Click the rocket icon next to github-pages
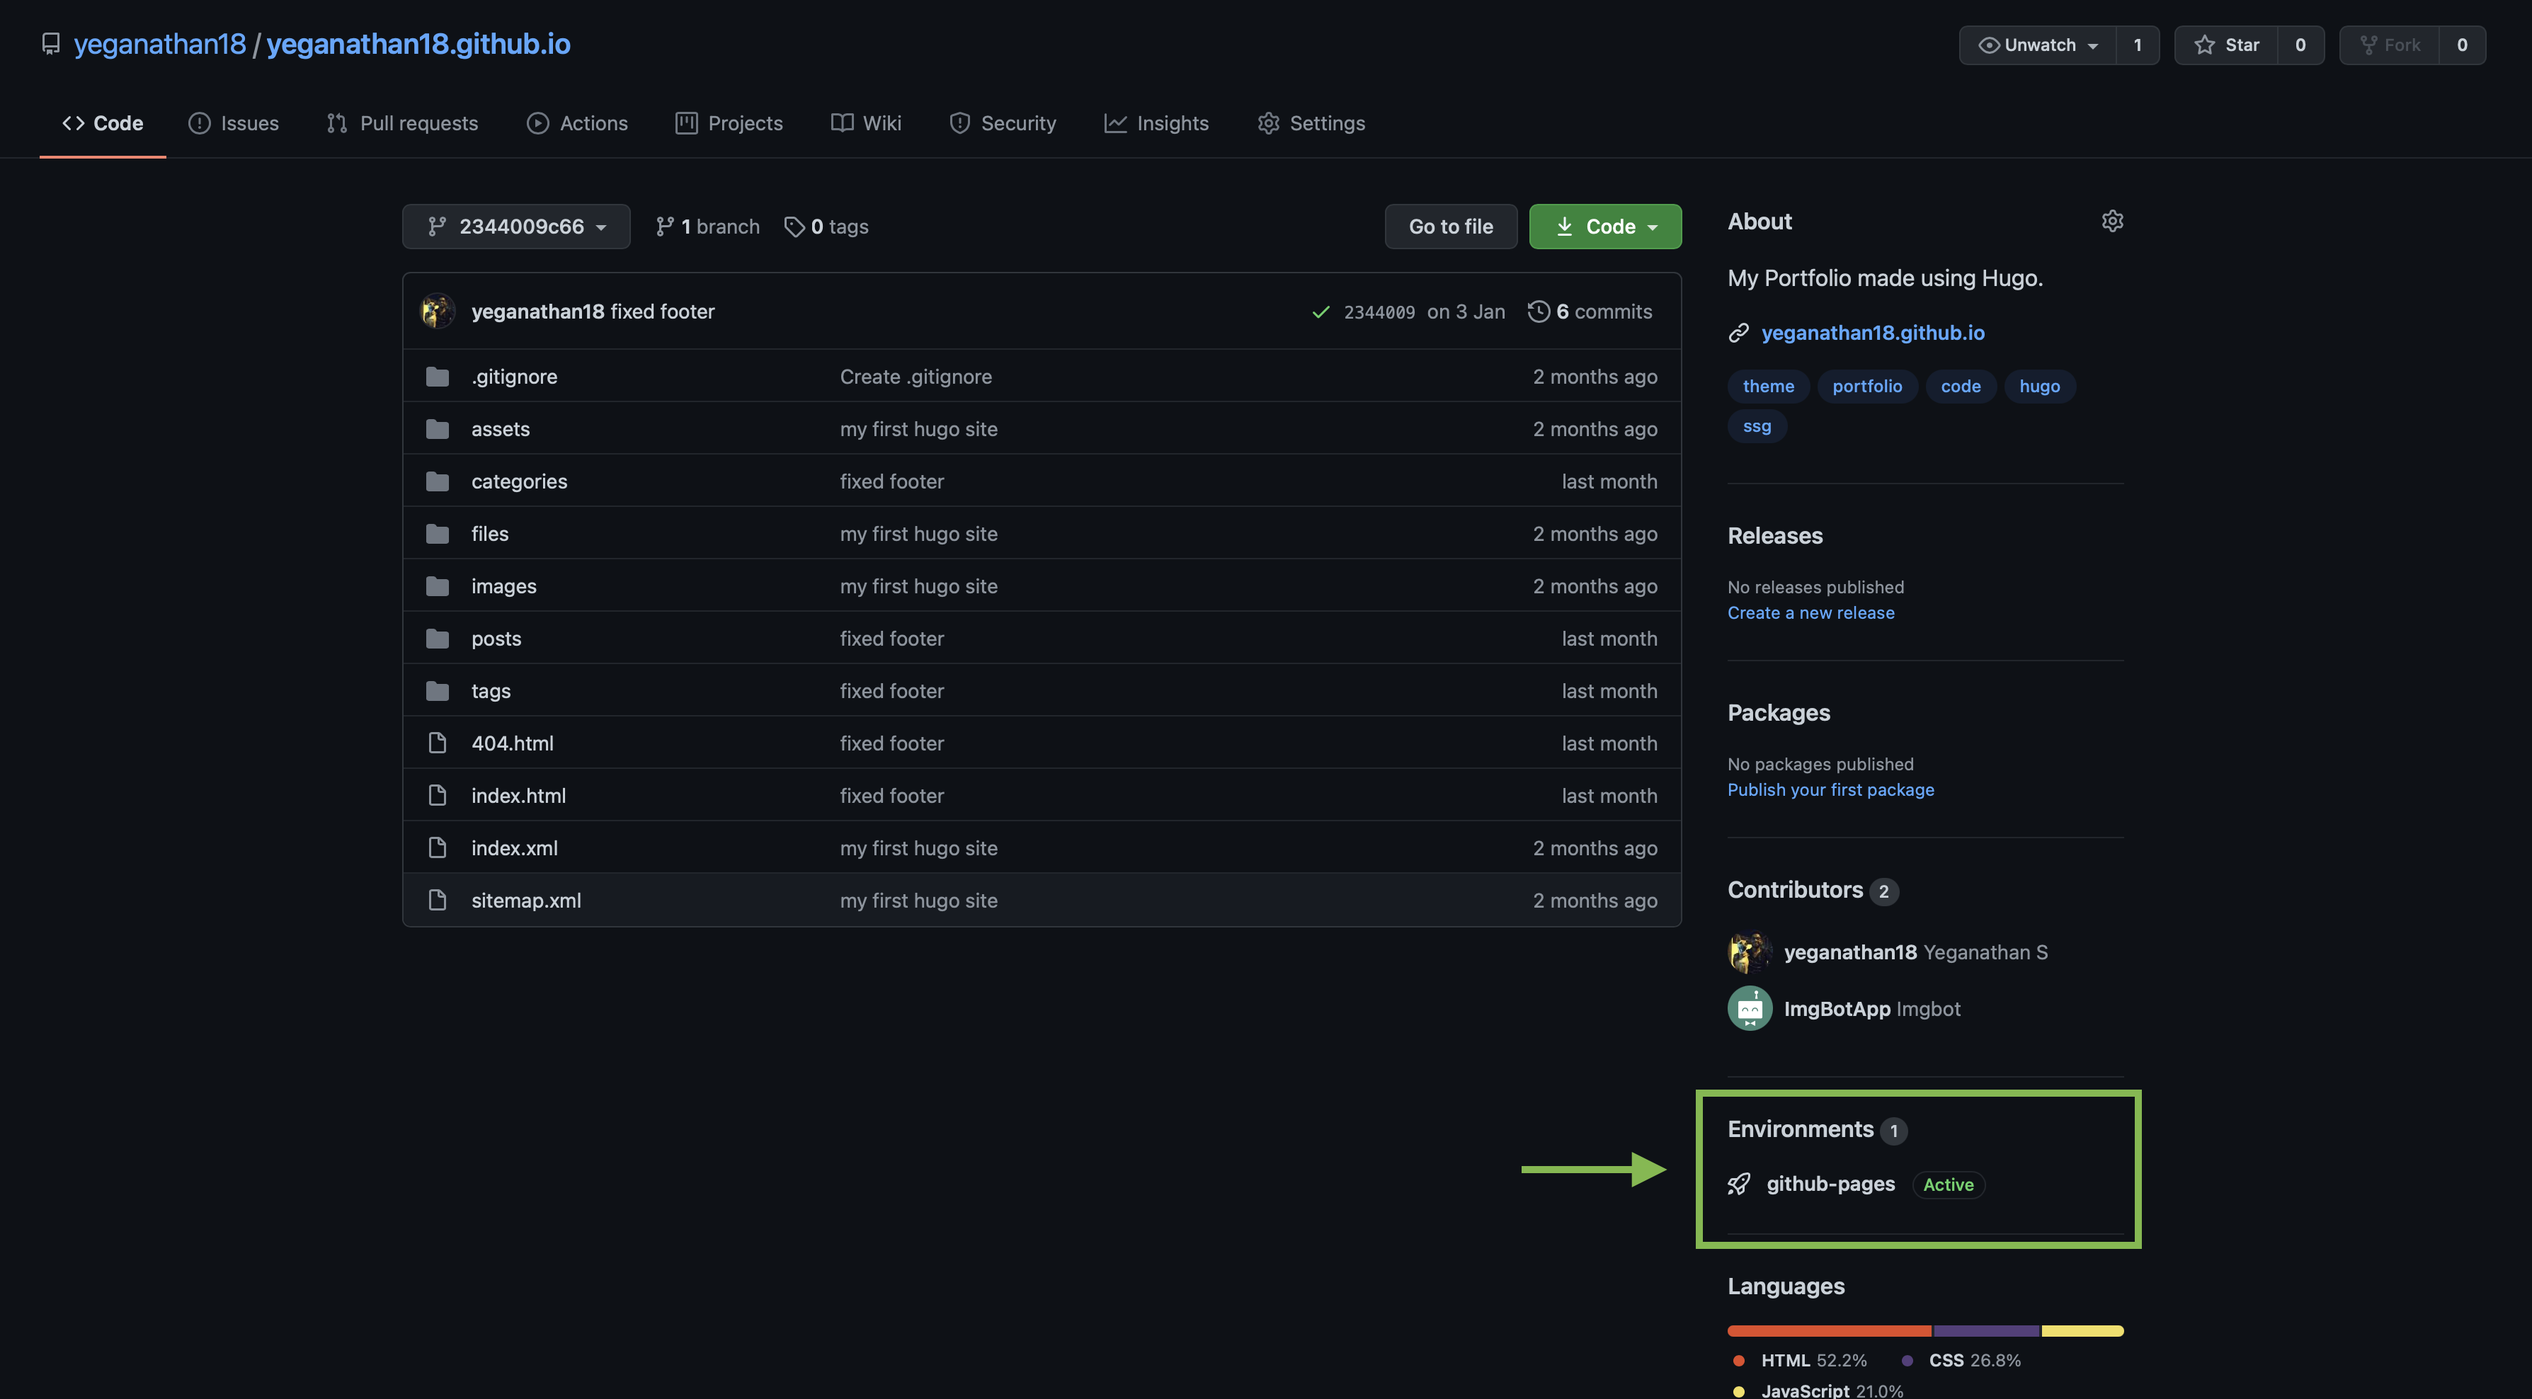 [x=1739, y=1184]
